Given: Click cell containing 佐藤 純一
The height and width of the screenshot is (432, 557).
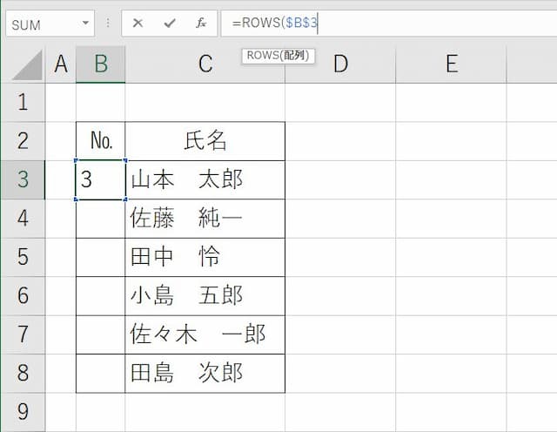Looking at the screenshot, I should (x=205, y=219).
